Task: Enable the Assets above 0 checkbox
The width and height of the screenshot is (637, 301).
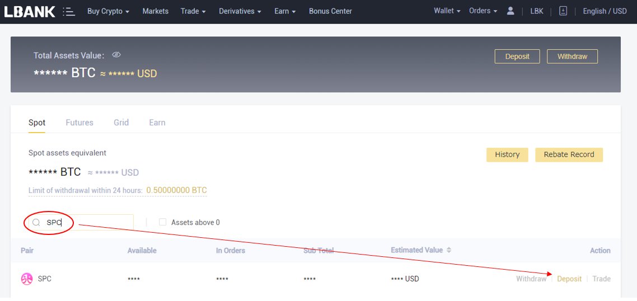Action: pos(162,222)
